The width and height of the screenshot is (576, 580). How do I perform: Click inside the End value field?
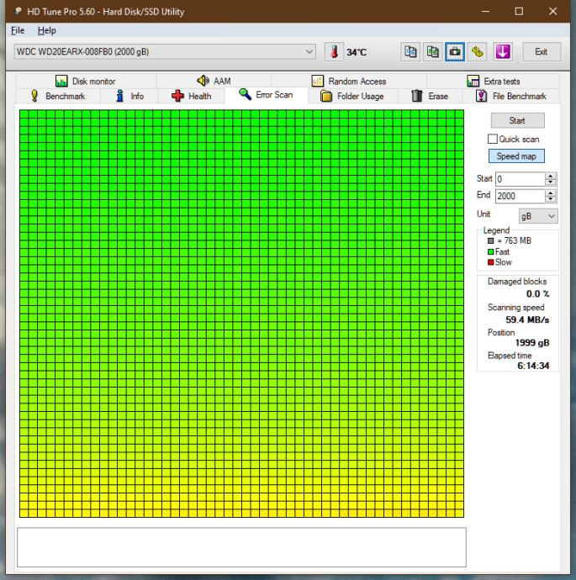(x=518, y=195)
